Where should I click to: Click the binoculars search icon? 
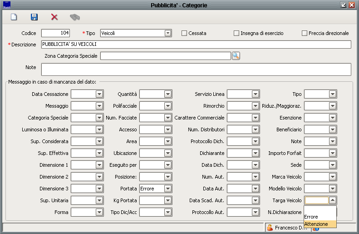point(74,17)
